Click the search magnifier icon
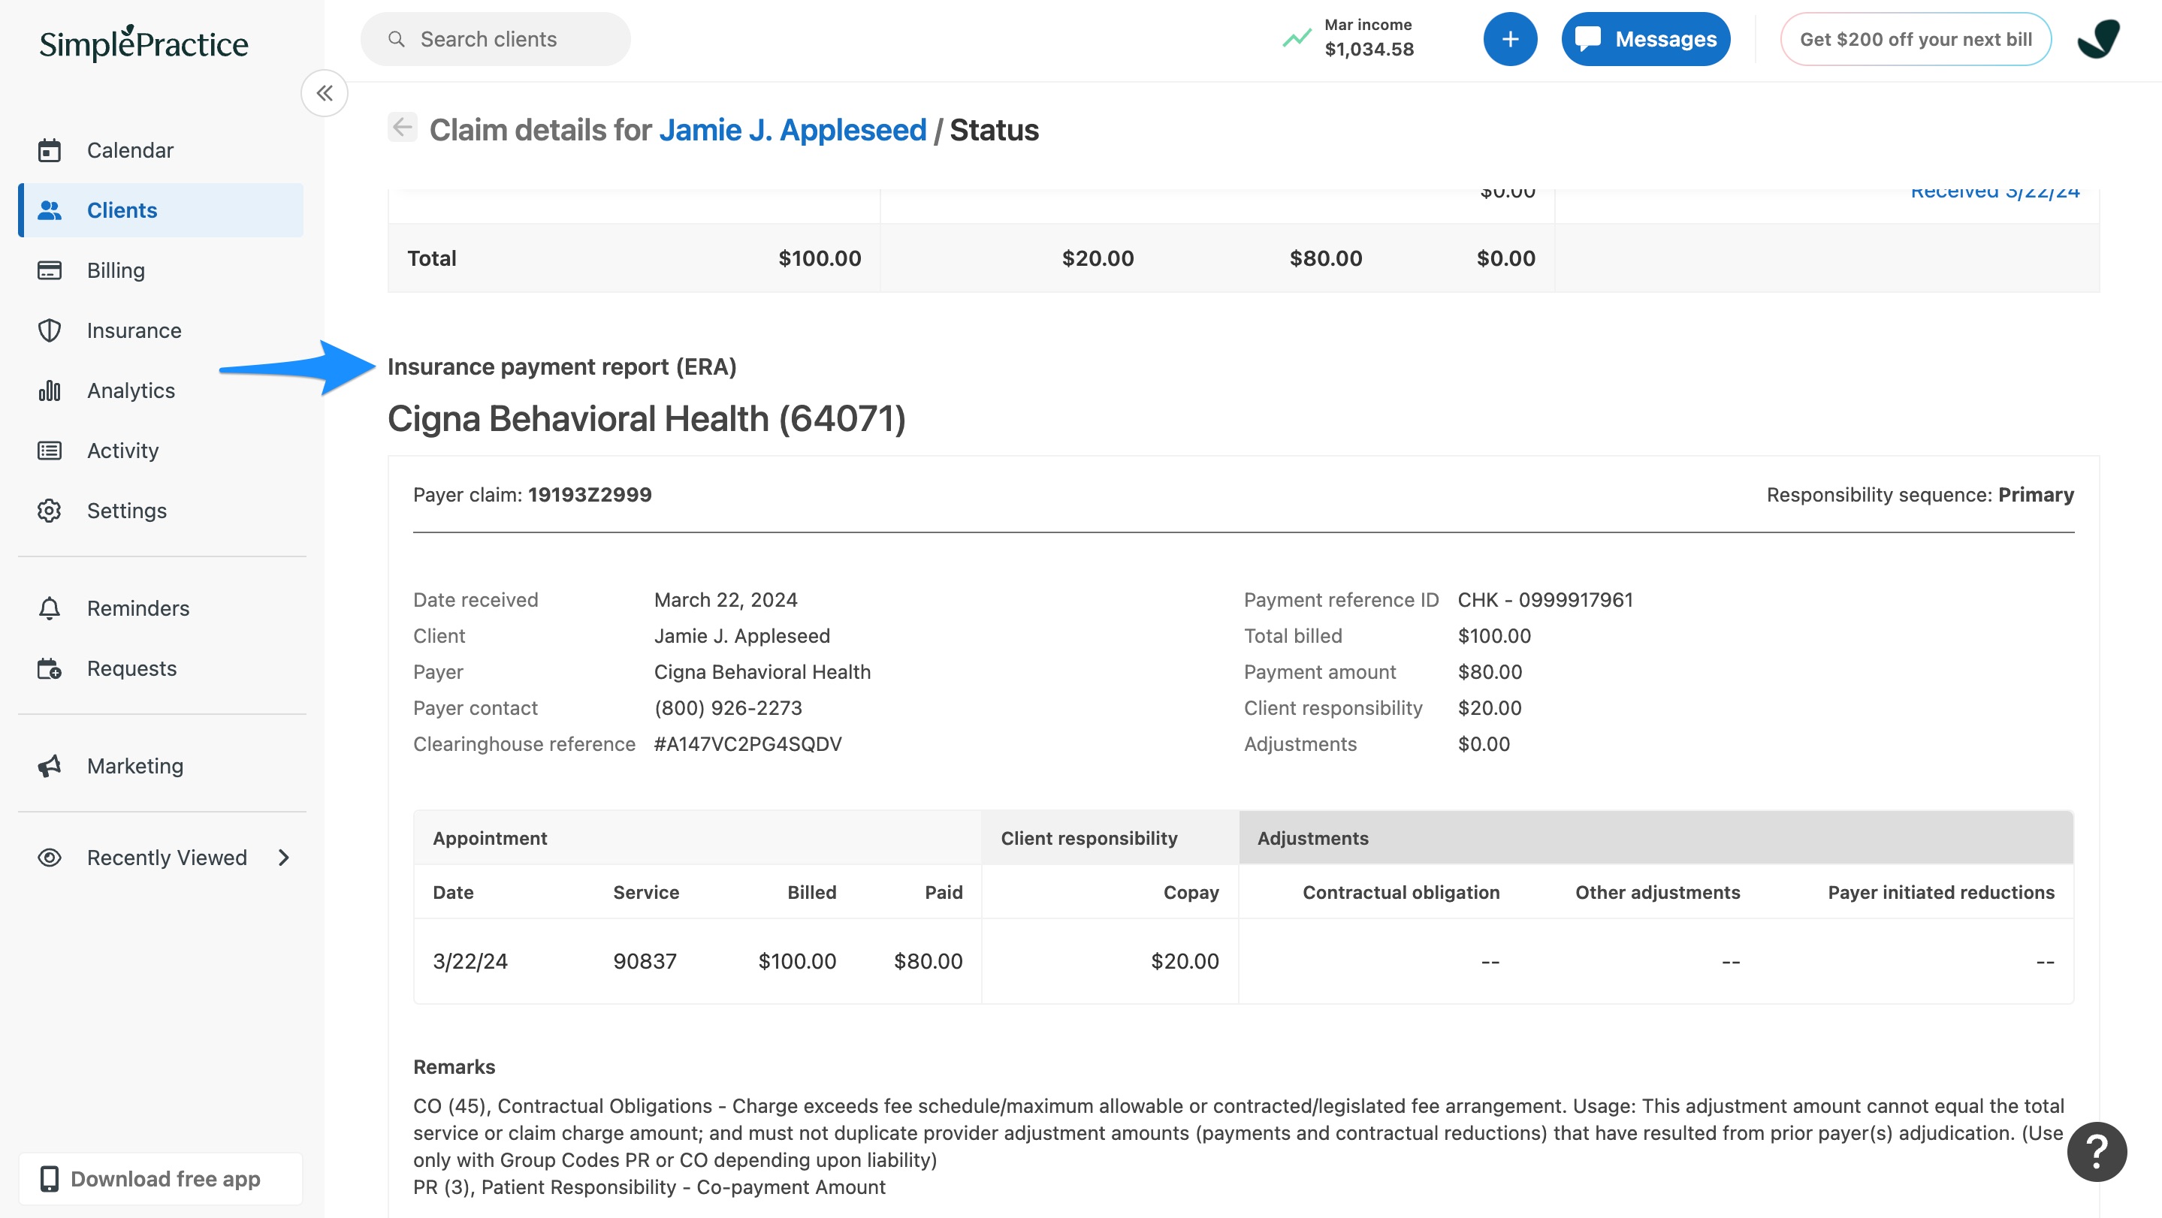 coord(397,40)
